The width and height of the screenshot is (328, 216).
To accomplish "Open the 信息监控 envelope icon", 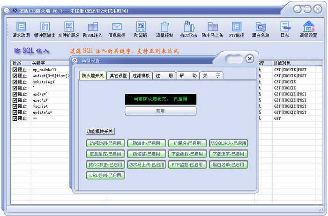I will click(x=117, y=30).
